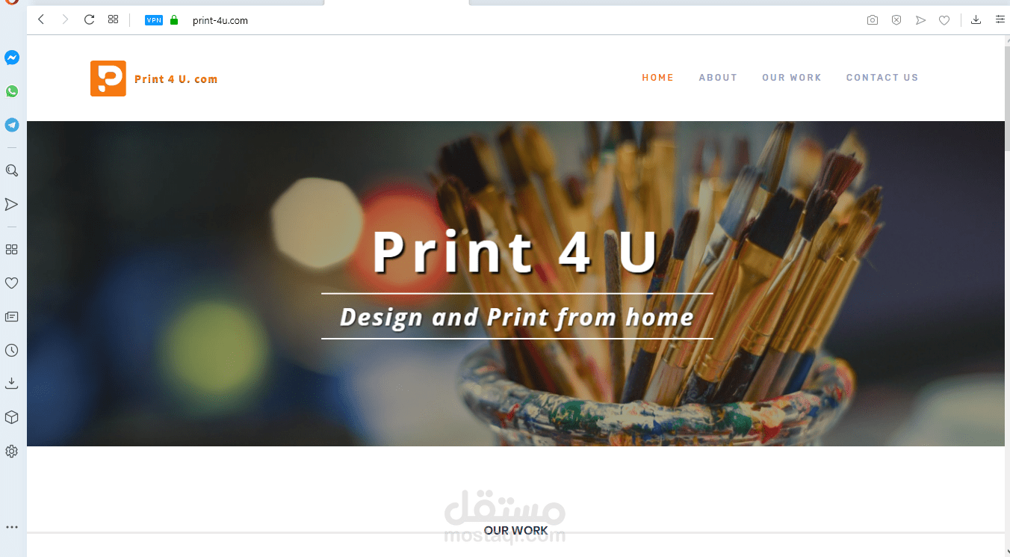Viewport: 1010px width, 557px height.
Task: Open WhatsApp in the sidebar
Action: point(12,91)
